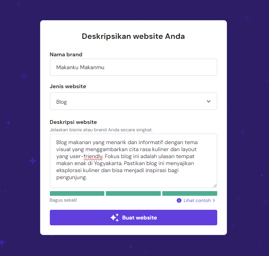
Task: Click the first green strength bar segment
Action: point(77,193)
